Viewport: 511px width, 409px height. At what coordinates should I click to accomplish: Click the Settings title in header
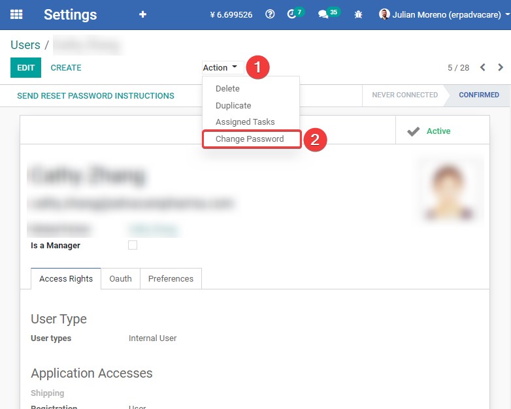(x=71, y=14)
